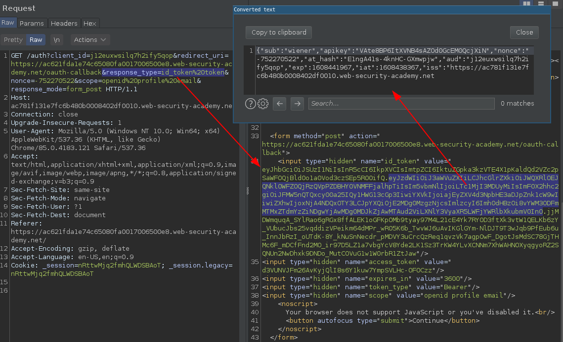Click the "Host:" header name
The width and height of the screenshot is (563, 342).
[20, 98]
